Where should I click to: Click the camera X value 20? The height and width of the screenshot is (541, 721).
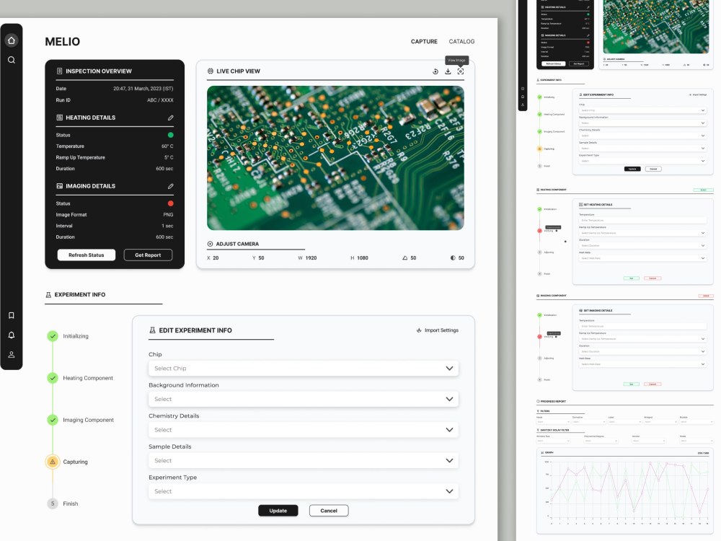[216, 258]
